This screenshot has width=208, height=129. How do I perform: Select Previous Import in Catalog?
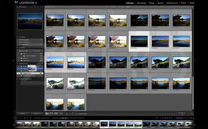click(30, 44)
